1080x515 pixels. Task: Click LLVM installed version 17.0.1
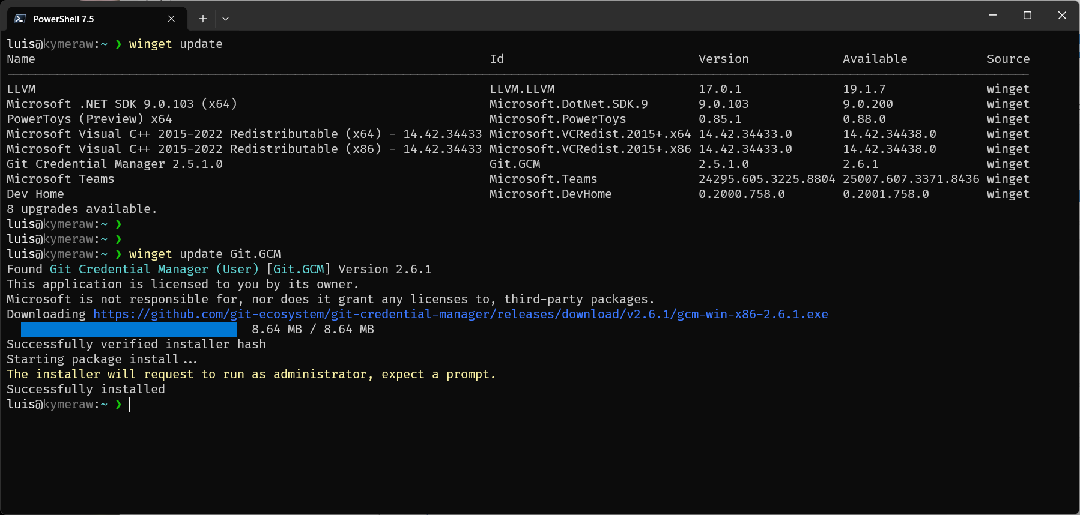[x=720, y=89]
